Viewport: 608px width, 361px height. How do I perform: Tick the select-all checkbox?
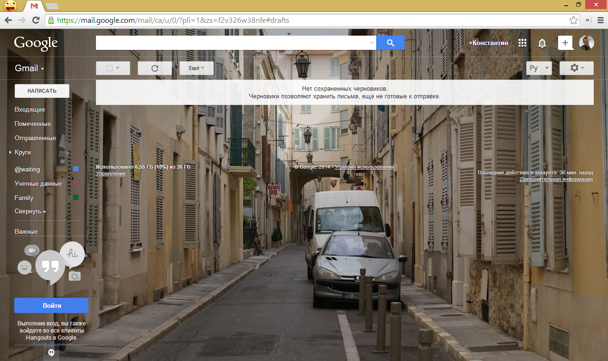[x=109, y=68]
